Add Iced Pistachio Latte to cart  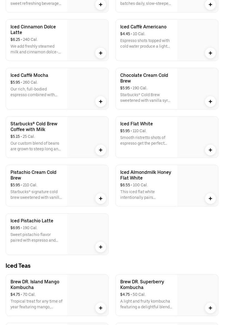[101, 247]
